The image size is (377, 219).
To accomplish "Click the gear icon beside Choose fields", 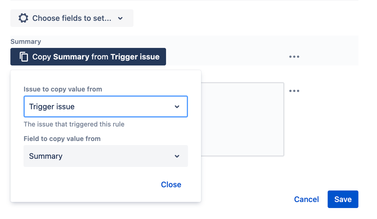I will [23, 18].
